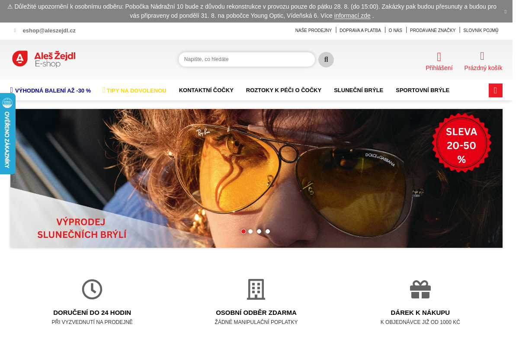Open the Ověřeno zákazníky side badge
The image size is (519, 346).
point(7,134)
